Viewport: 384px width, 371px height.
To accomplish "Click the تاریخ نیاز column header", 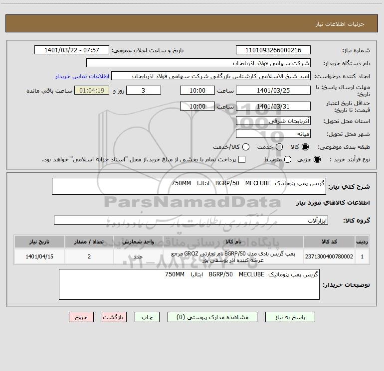I will click(x=39, y=242).
